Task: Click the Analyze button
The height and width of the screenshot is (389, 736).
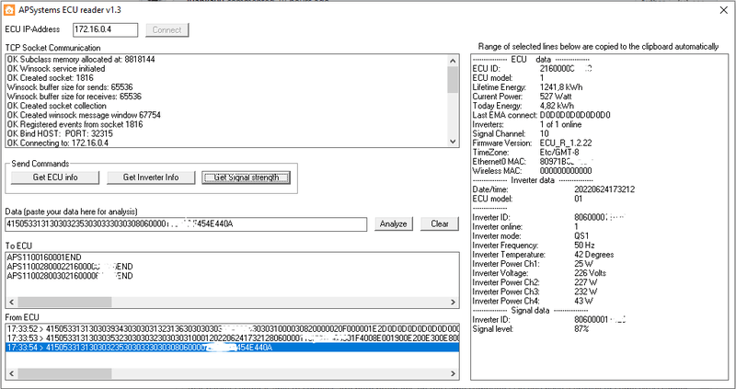Action: click(x=394, y=223)
